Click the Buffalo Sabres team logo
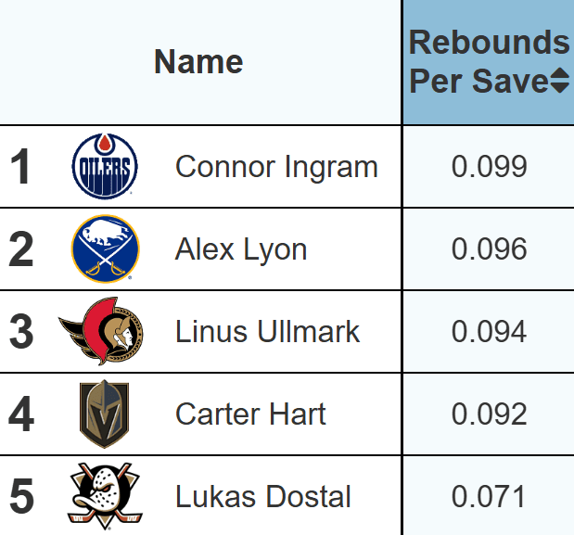The image size is (574, 535). click(104, 248)
